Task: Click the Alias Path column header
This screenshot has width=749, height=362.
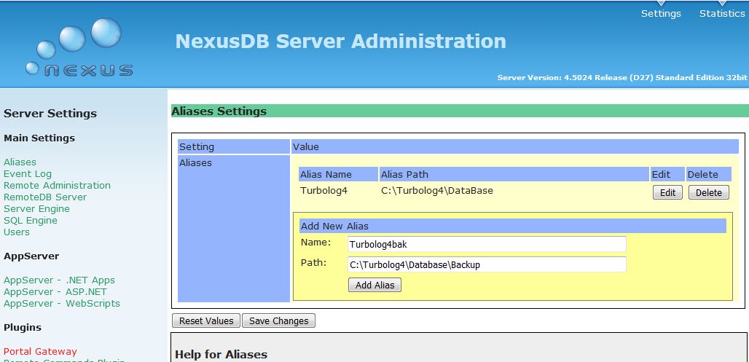Action: click(514, 174)
